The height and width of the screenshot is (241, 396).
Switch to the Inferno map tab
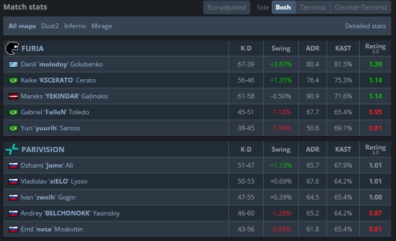click(75, 26)
